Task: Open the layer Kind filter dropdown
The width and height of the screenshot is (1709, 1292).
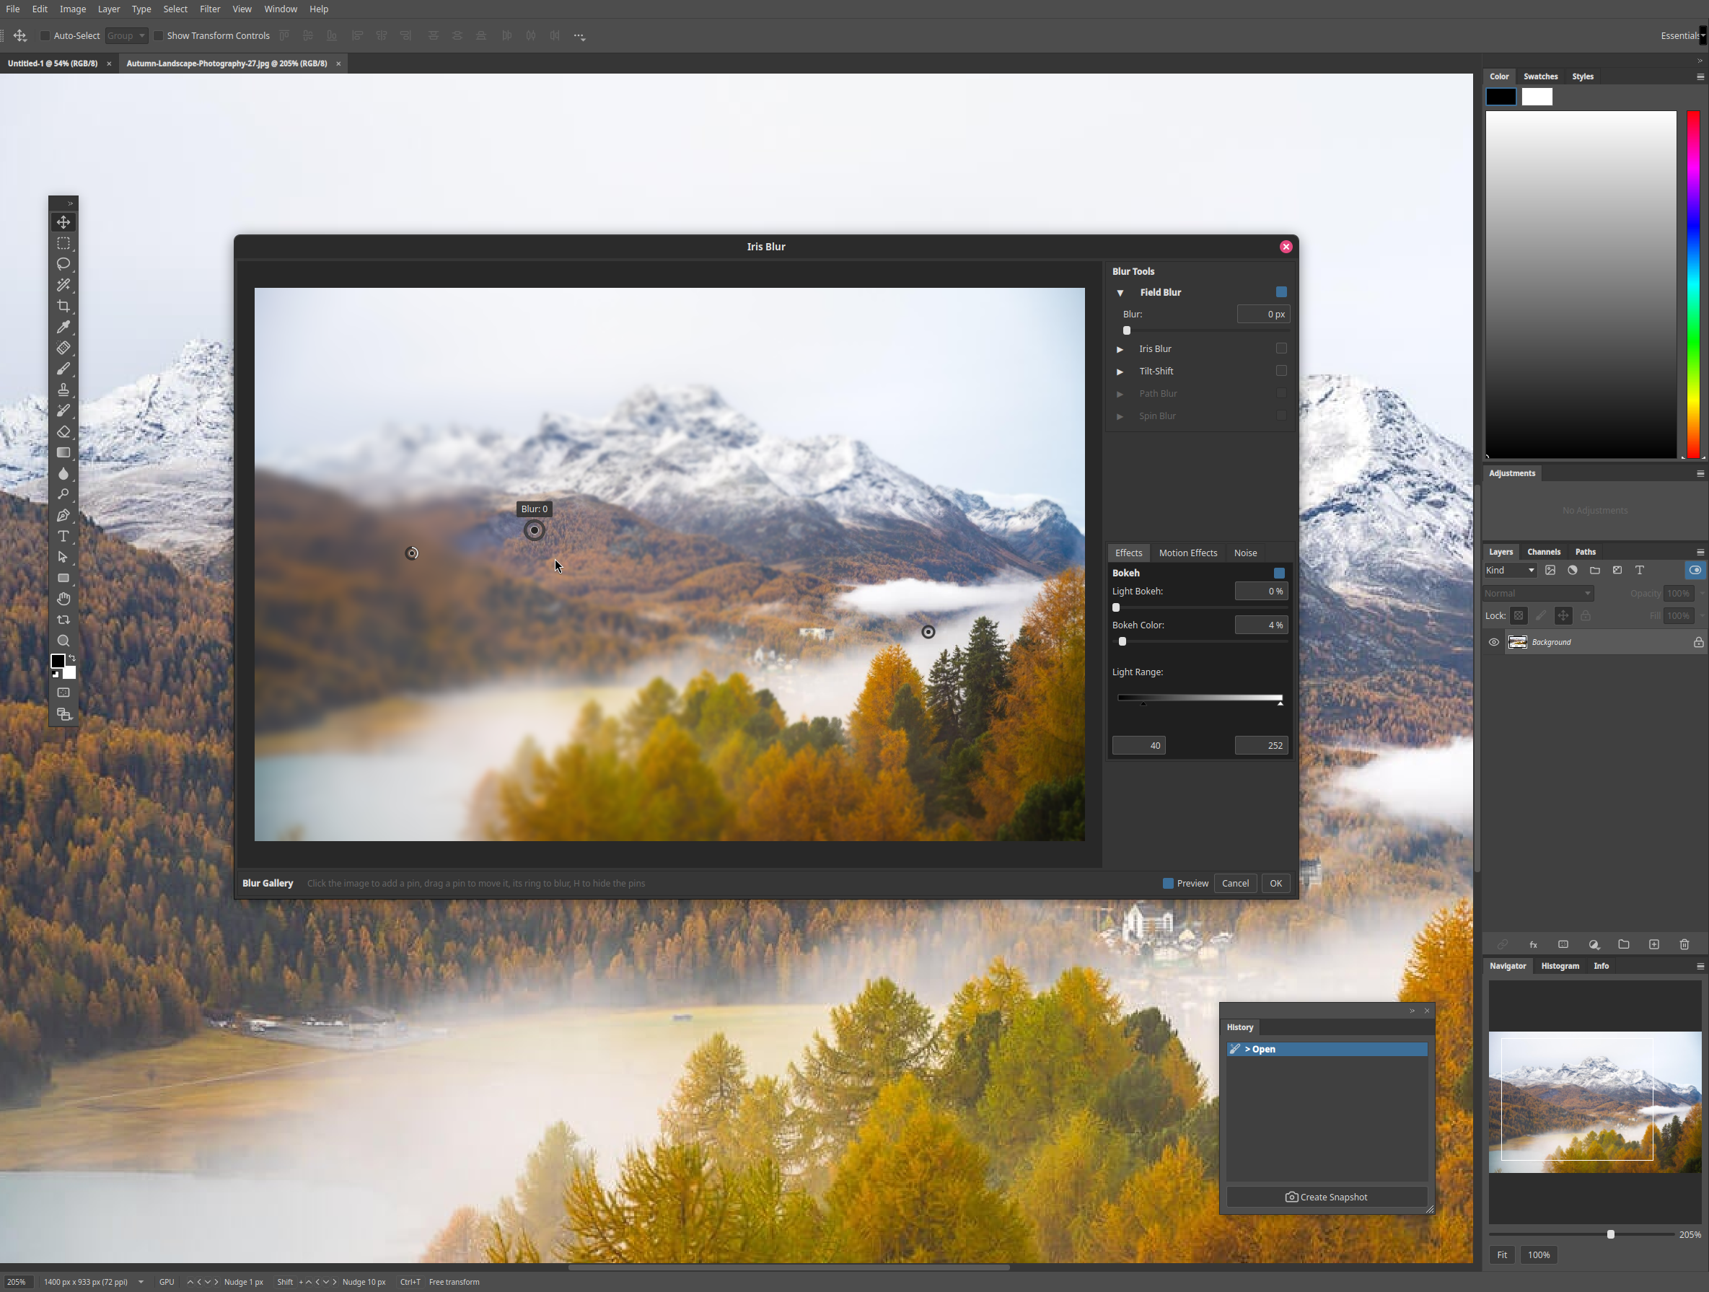Action: click(1510, 571)
